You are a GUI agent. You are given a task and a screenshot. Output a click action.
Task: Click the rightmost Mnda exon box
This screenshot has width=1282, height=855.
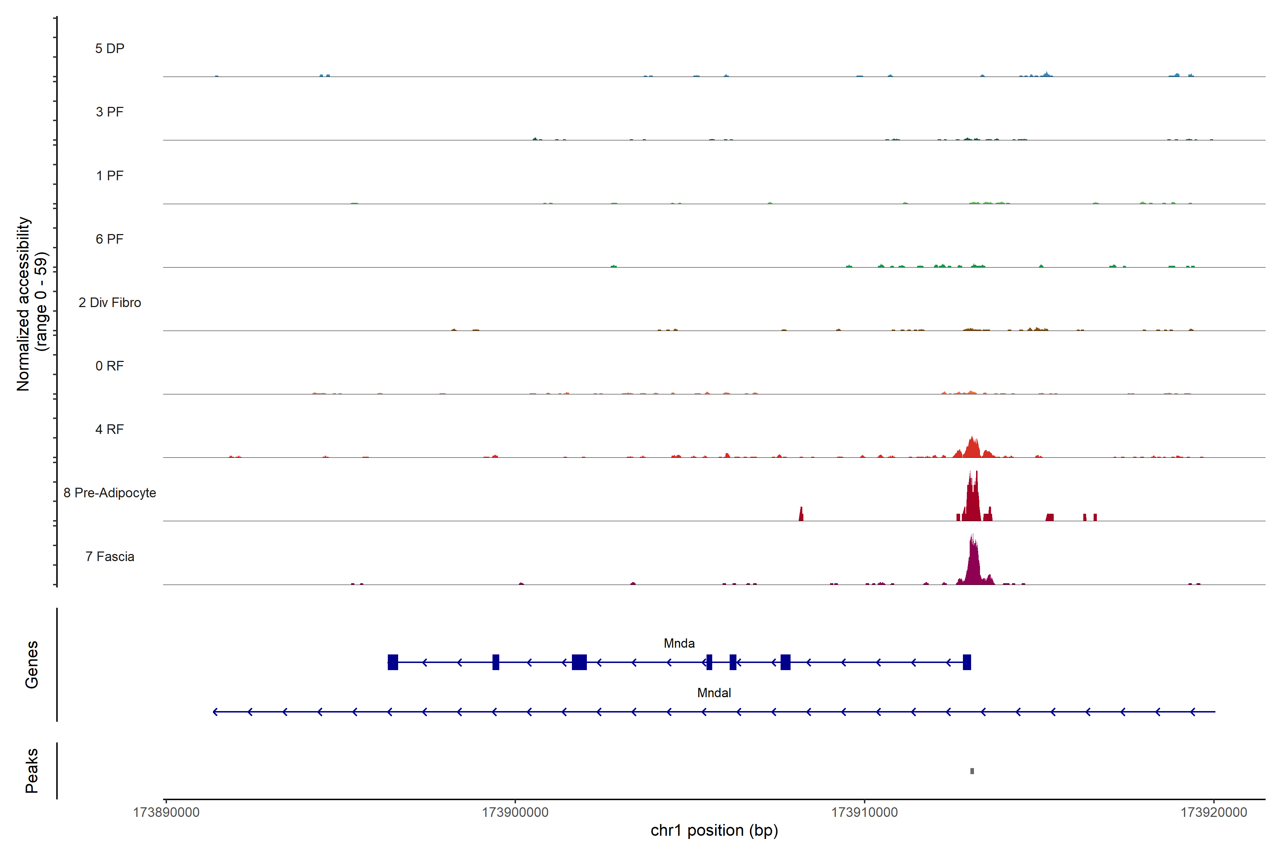click(x=967, y=662)
